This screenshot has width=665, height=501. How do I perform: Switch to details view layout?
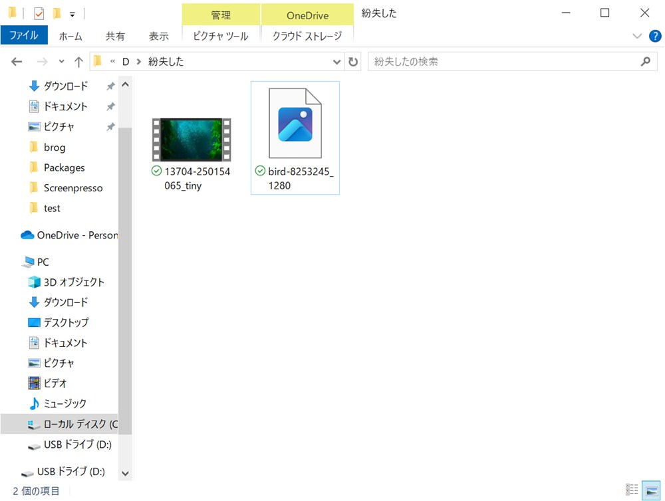(x=632, y=490)
